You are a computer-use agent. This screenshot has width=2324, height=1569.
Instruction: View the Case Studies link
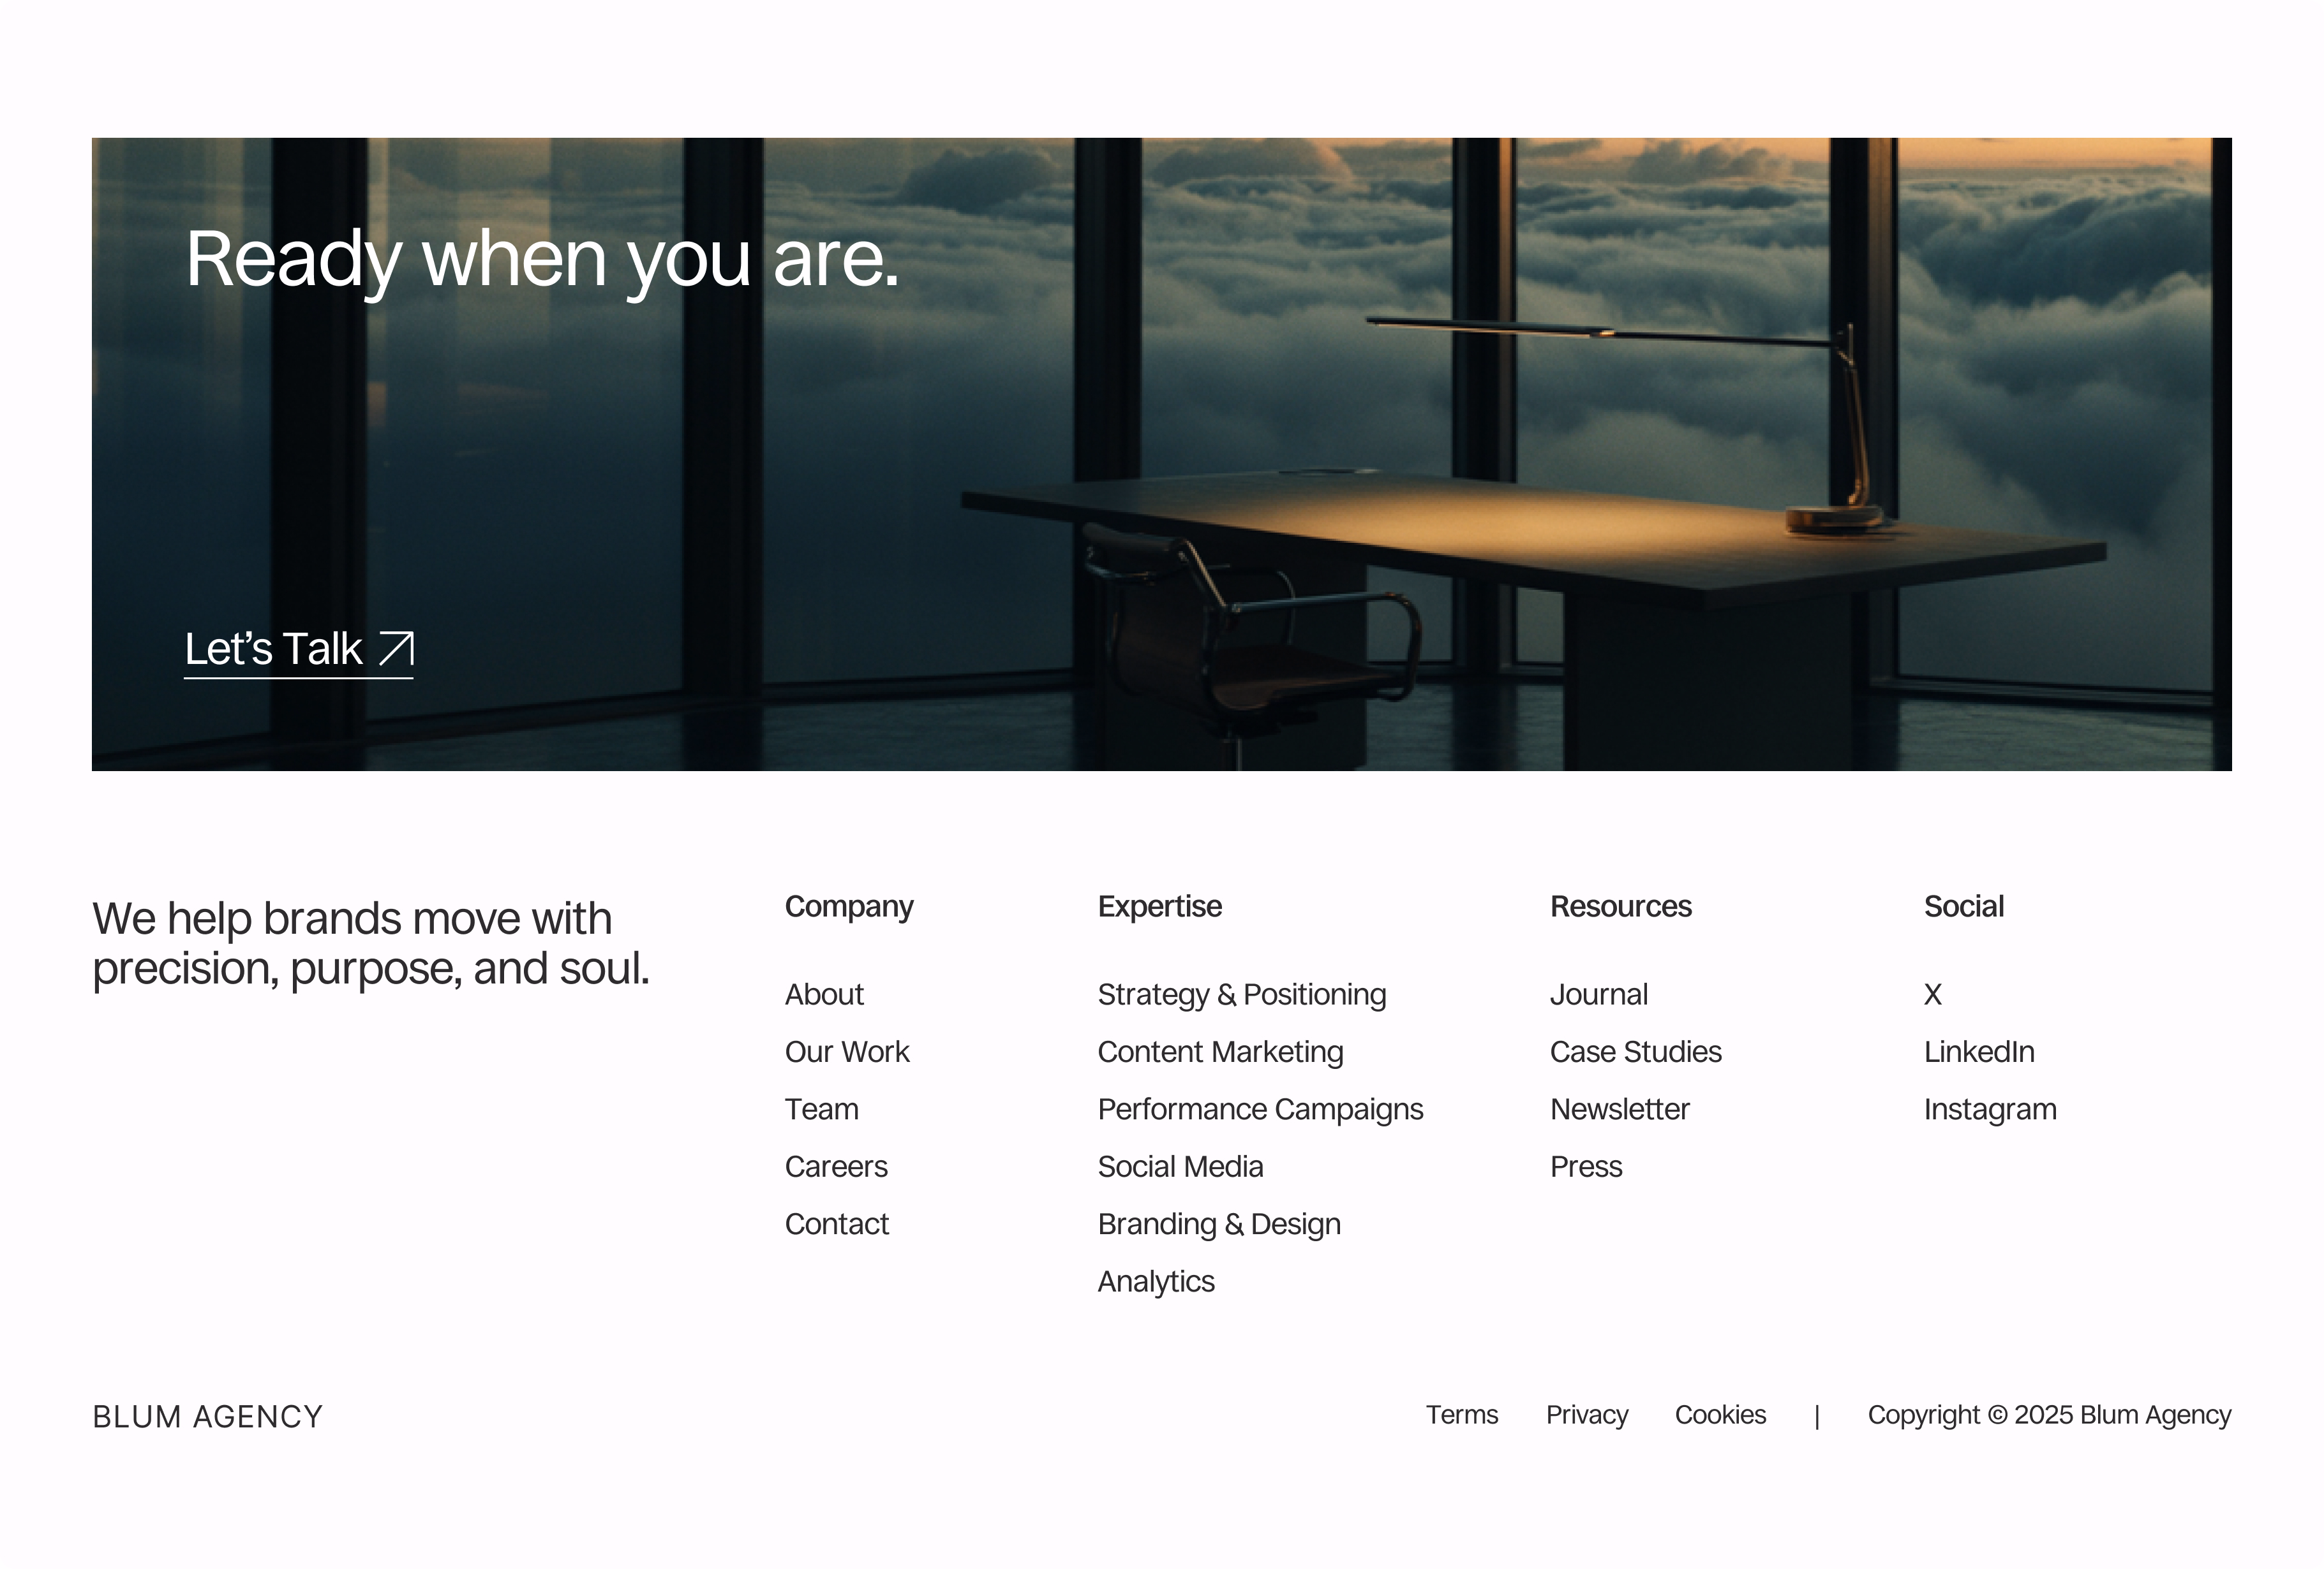pos(1636,1051)
